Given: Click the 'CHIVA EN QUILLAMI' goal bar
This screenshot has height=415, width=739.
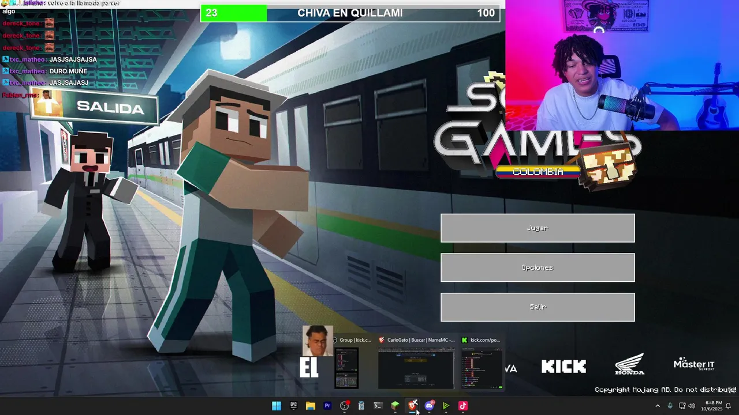Looking at the screenshot, I should 350,13.
